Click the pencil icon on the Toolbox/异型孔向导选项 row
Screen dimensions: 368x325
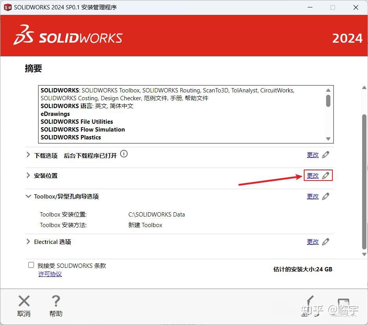click(326, 196)
